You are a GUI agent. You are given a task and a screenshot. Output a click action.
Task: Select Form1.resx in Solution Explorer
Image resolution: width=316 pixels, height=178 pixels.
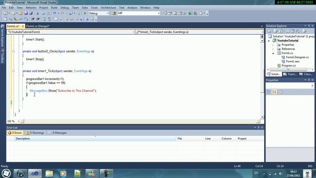click(293, 61)
